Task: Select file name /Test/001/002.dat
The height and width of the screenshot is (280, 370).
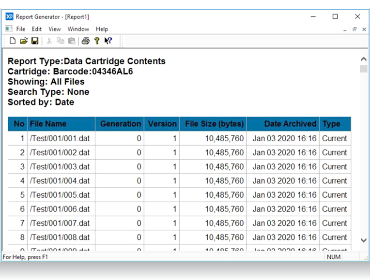Action: (60, 152)
